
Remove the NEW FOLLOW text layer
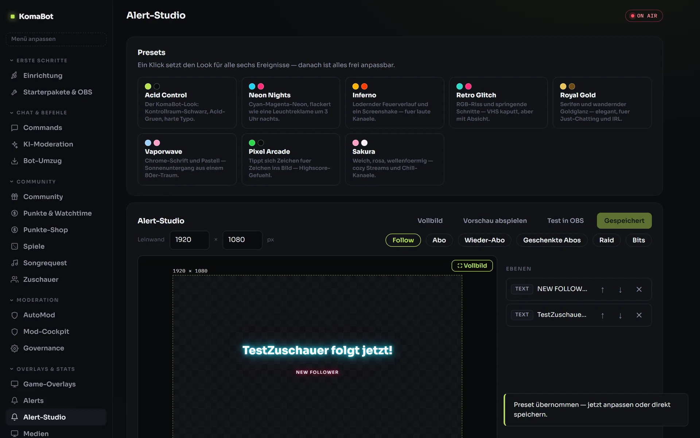tap(639, 289)
